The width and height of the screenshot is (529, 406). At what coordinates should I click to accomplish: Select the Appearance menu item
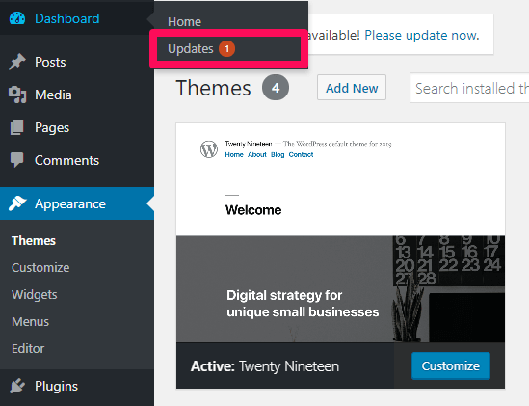[x=77, y=203]
